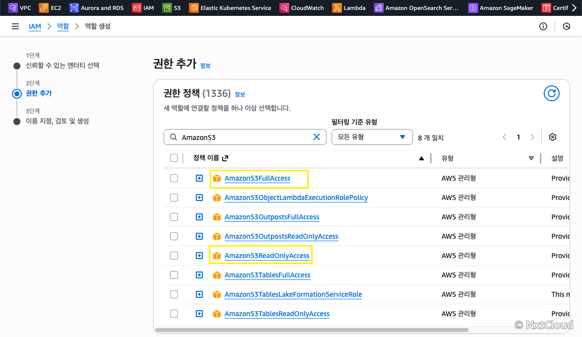Focus the policy search input field
The width and height of the screenshot is (582, 337).
tap(245, 137)
